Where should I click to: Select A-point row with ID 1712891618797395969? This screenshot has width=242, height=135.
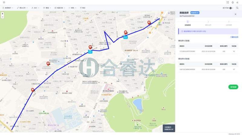tap(208, 51)
